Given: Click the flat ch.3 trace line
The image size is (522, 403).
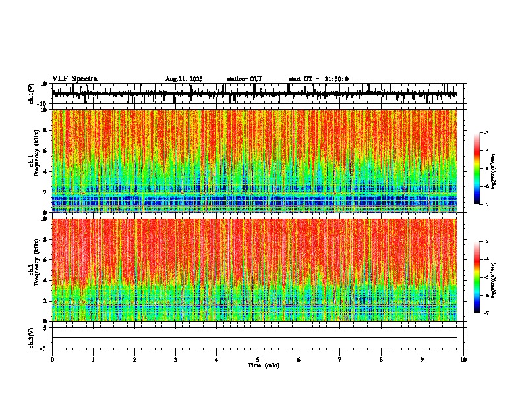Looking at the screenshot, I should click(x=254, y=338).
